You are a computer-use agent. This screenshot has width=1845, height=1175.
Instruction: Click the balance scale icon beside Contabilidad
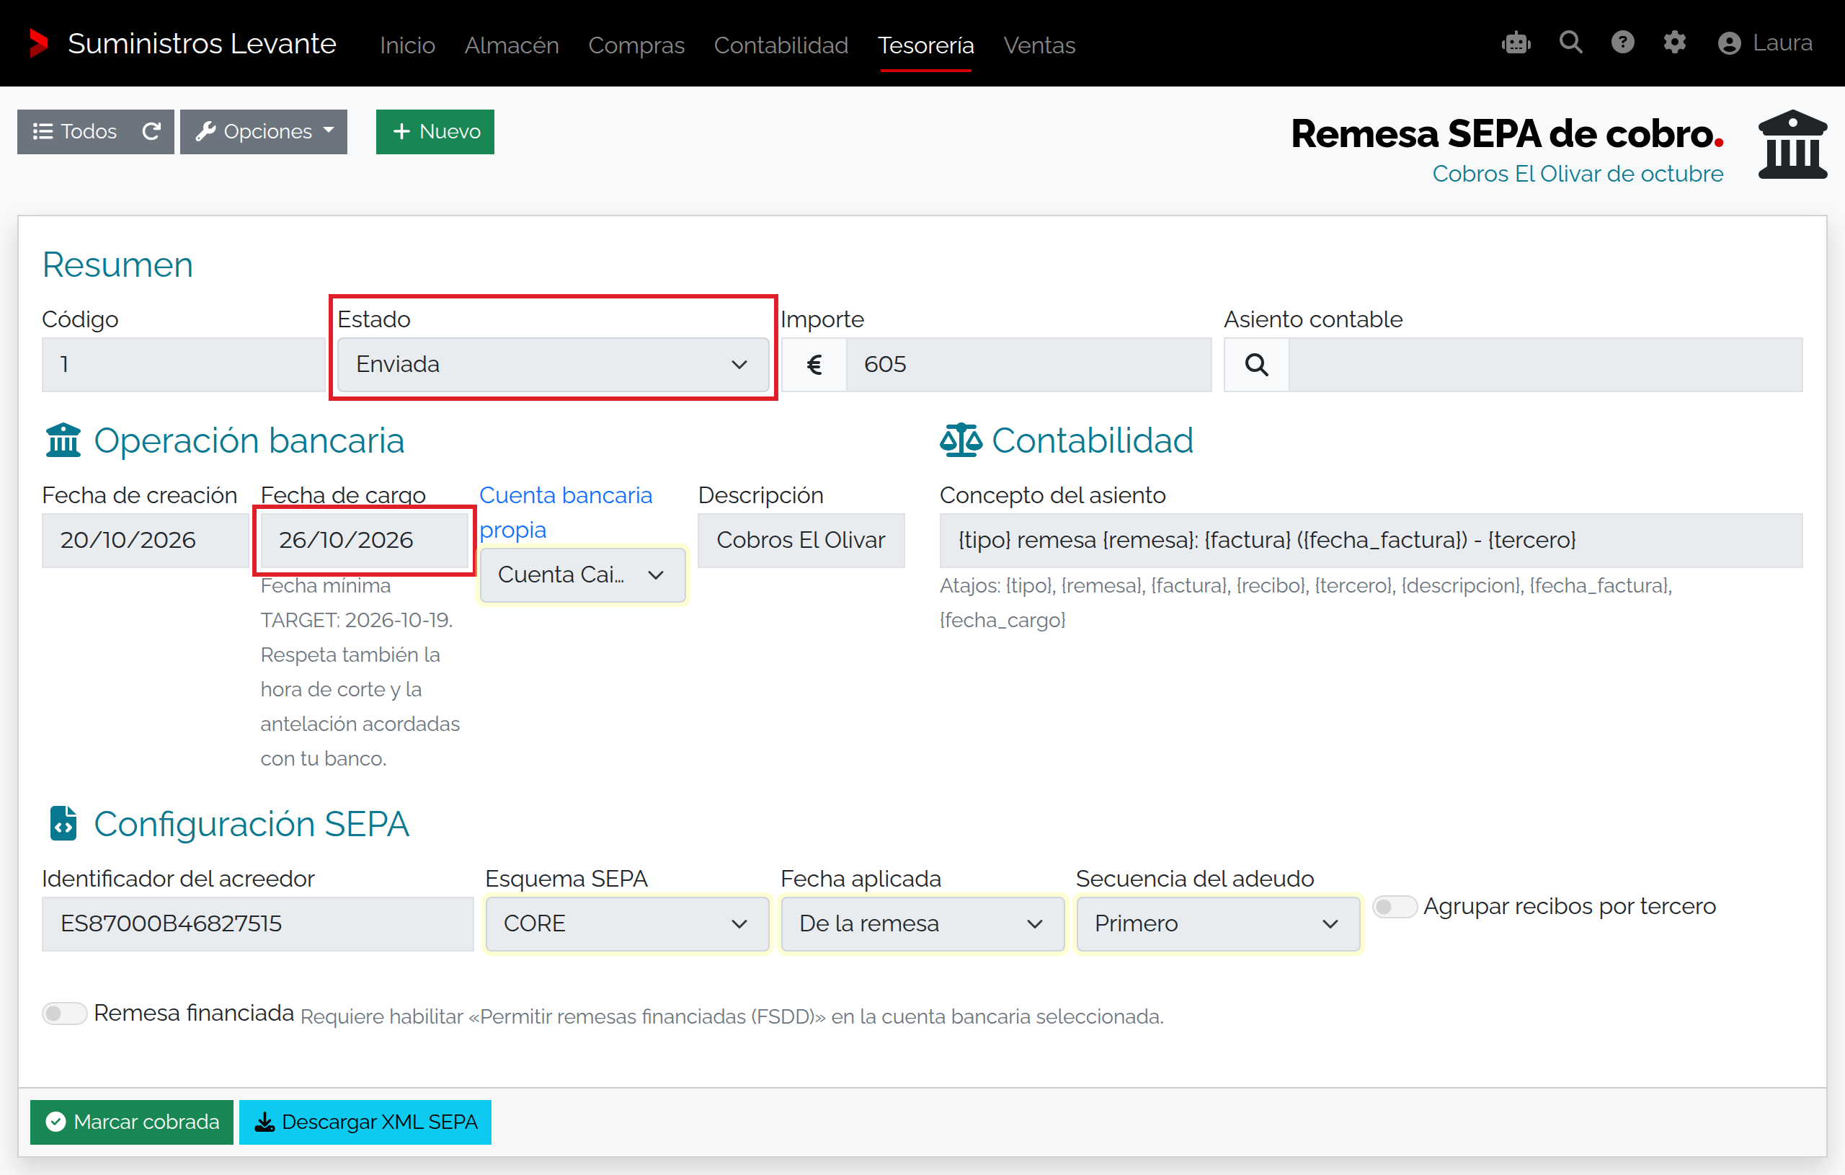click(961, 440)
